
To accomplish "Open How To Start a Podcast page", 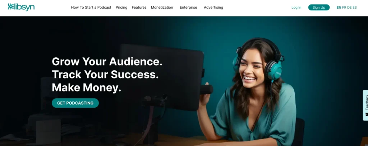I will (91, 8).
